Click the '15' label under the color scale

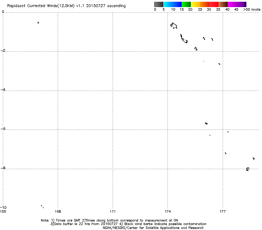click(182, 10)
